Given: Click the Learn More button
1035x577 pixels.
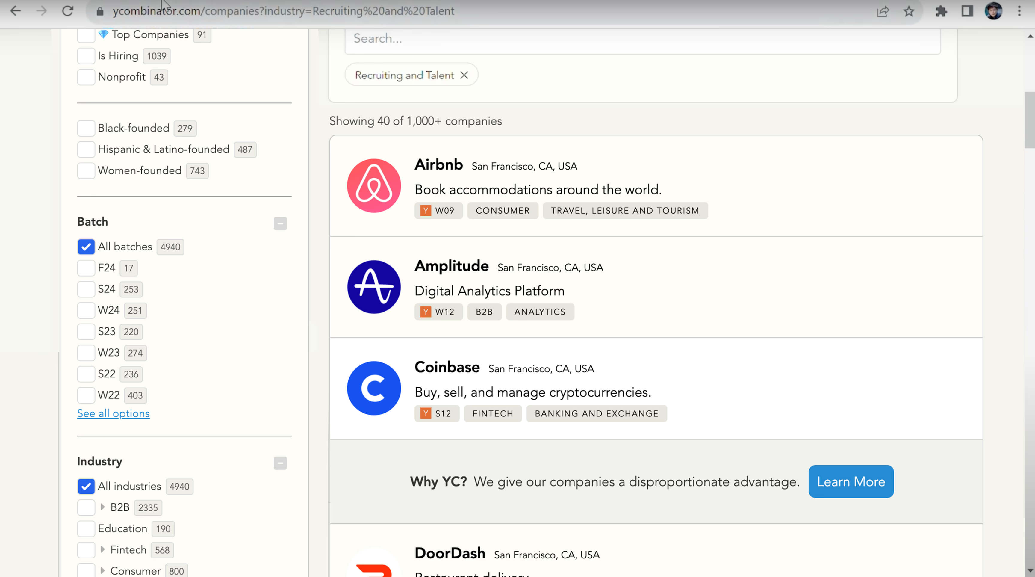Looking at the screenshot, I should (851, 481).
